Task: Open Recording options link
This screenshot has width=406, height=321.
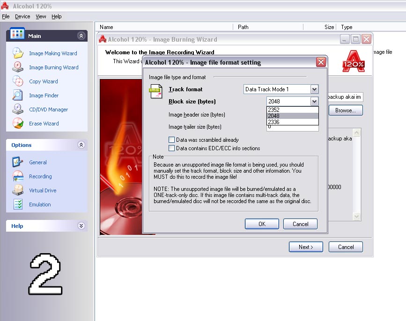Action: point(40,176)
